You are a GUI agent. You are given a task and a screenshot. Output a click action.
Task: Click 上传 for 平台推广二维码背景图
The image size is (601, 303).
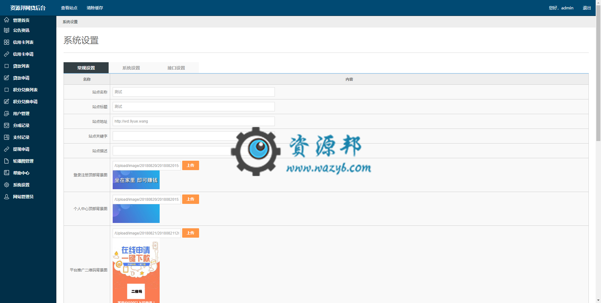click(x=191, y=233)
